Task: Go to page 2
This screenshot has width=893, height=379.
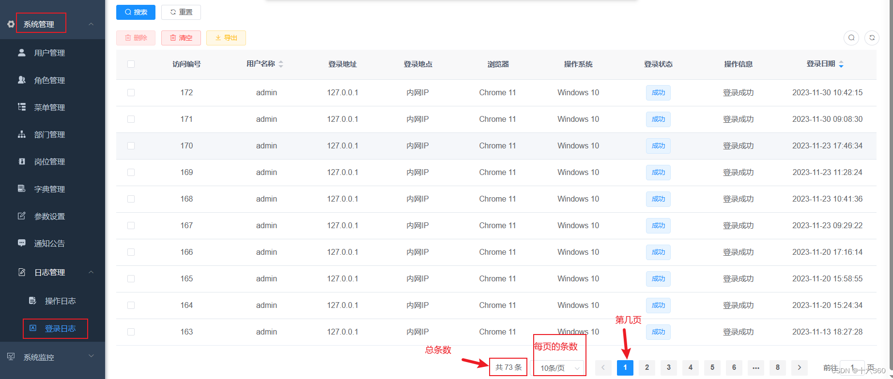Action: (x=647, y=367)
